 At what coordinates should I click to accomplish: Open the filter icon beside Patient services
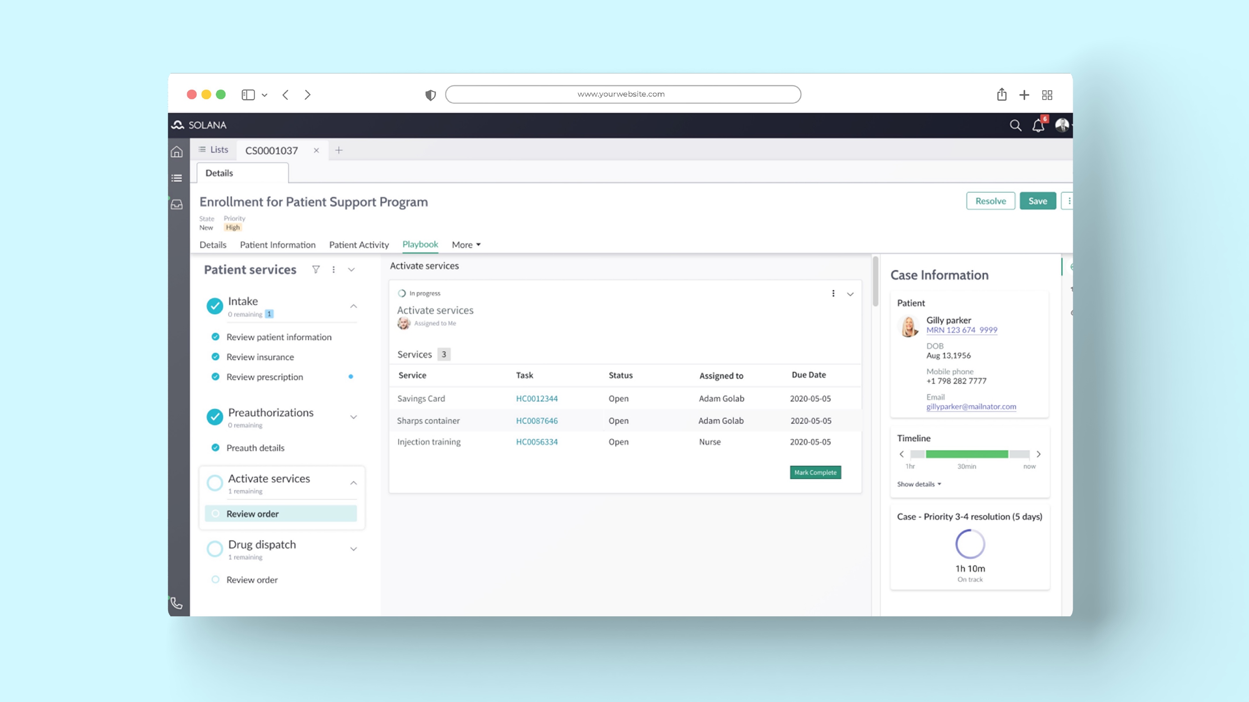[316, 270]
